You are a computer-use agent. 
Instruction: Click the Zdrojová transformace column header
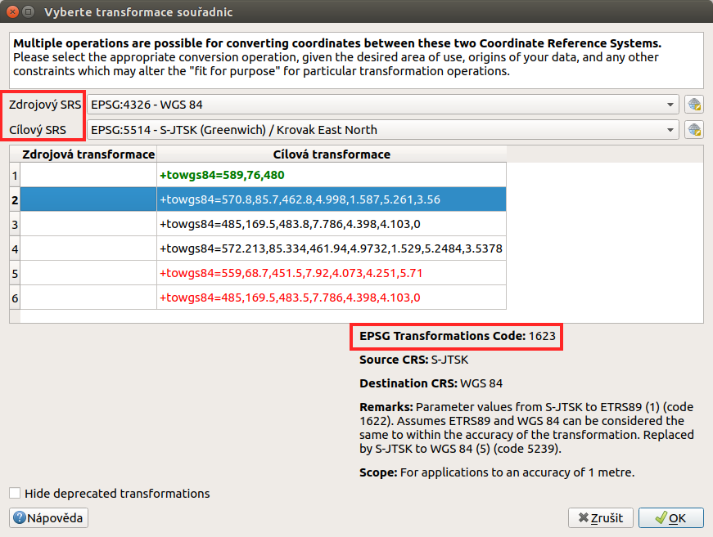coord(88,154)
